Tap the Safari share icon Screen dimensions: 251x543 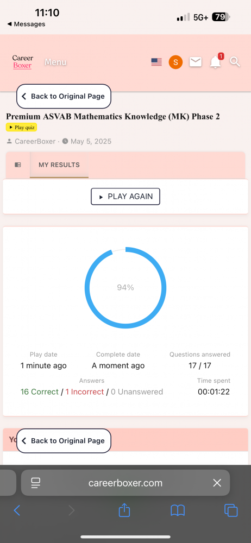pos(124,510)
